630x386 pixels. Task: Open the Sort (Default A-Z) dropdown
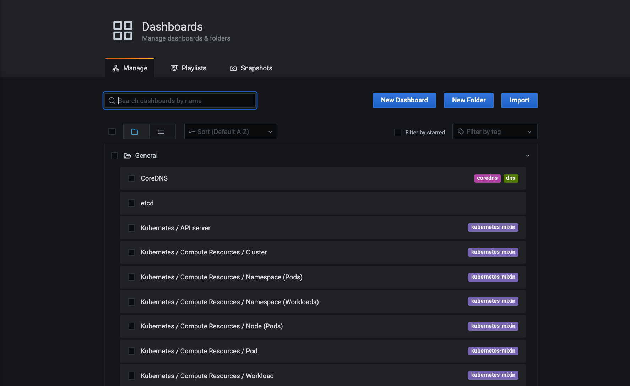(231, 132)
